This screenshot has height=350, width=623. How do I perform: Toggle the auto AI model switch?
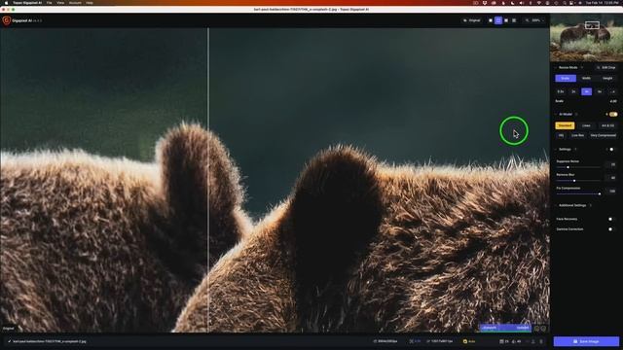(x=613, y=115)
